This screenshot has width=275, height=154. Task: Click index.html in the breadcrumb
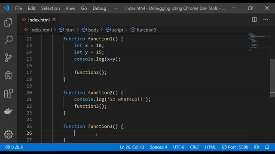pos(41,30)
